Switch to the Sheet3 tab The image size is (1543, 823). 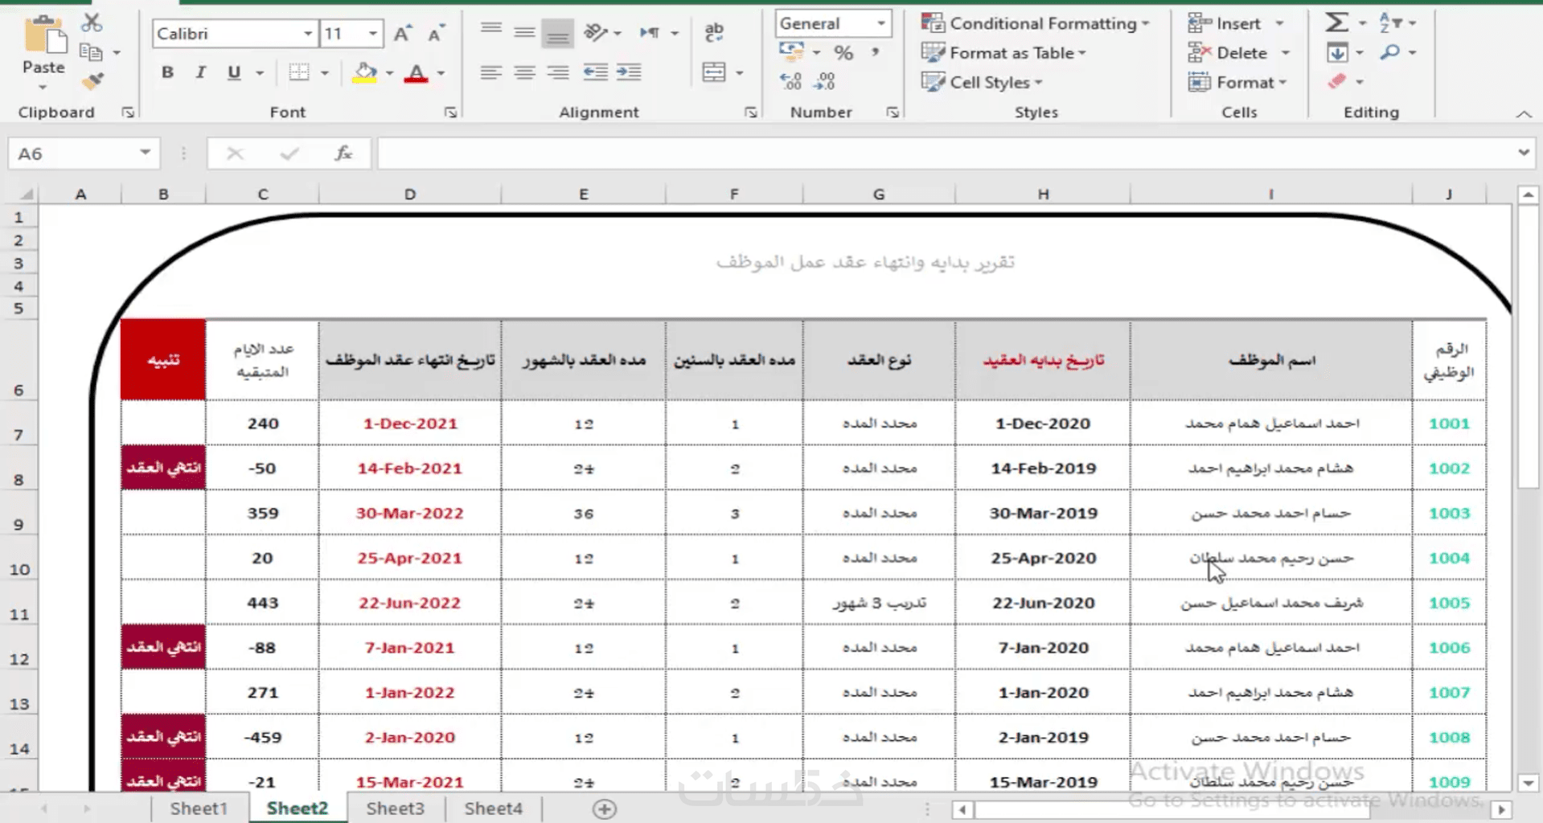395,809
